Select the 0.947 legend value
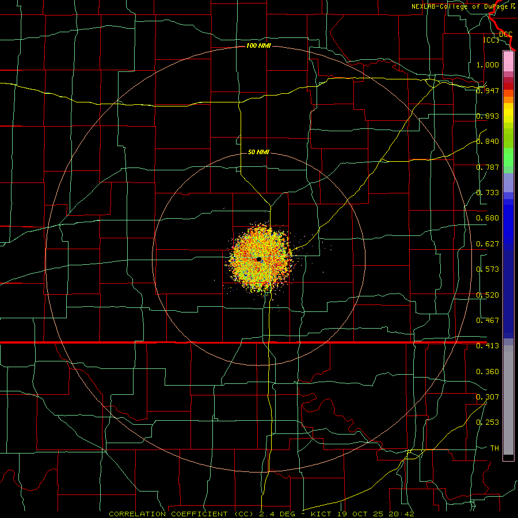This screenshot has width=518, height=518. 487,90
